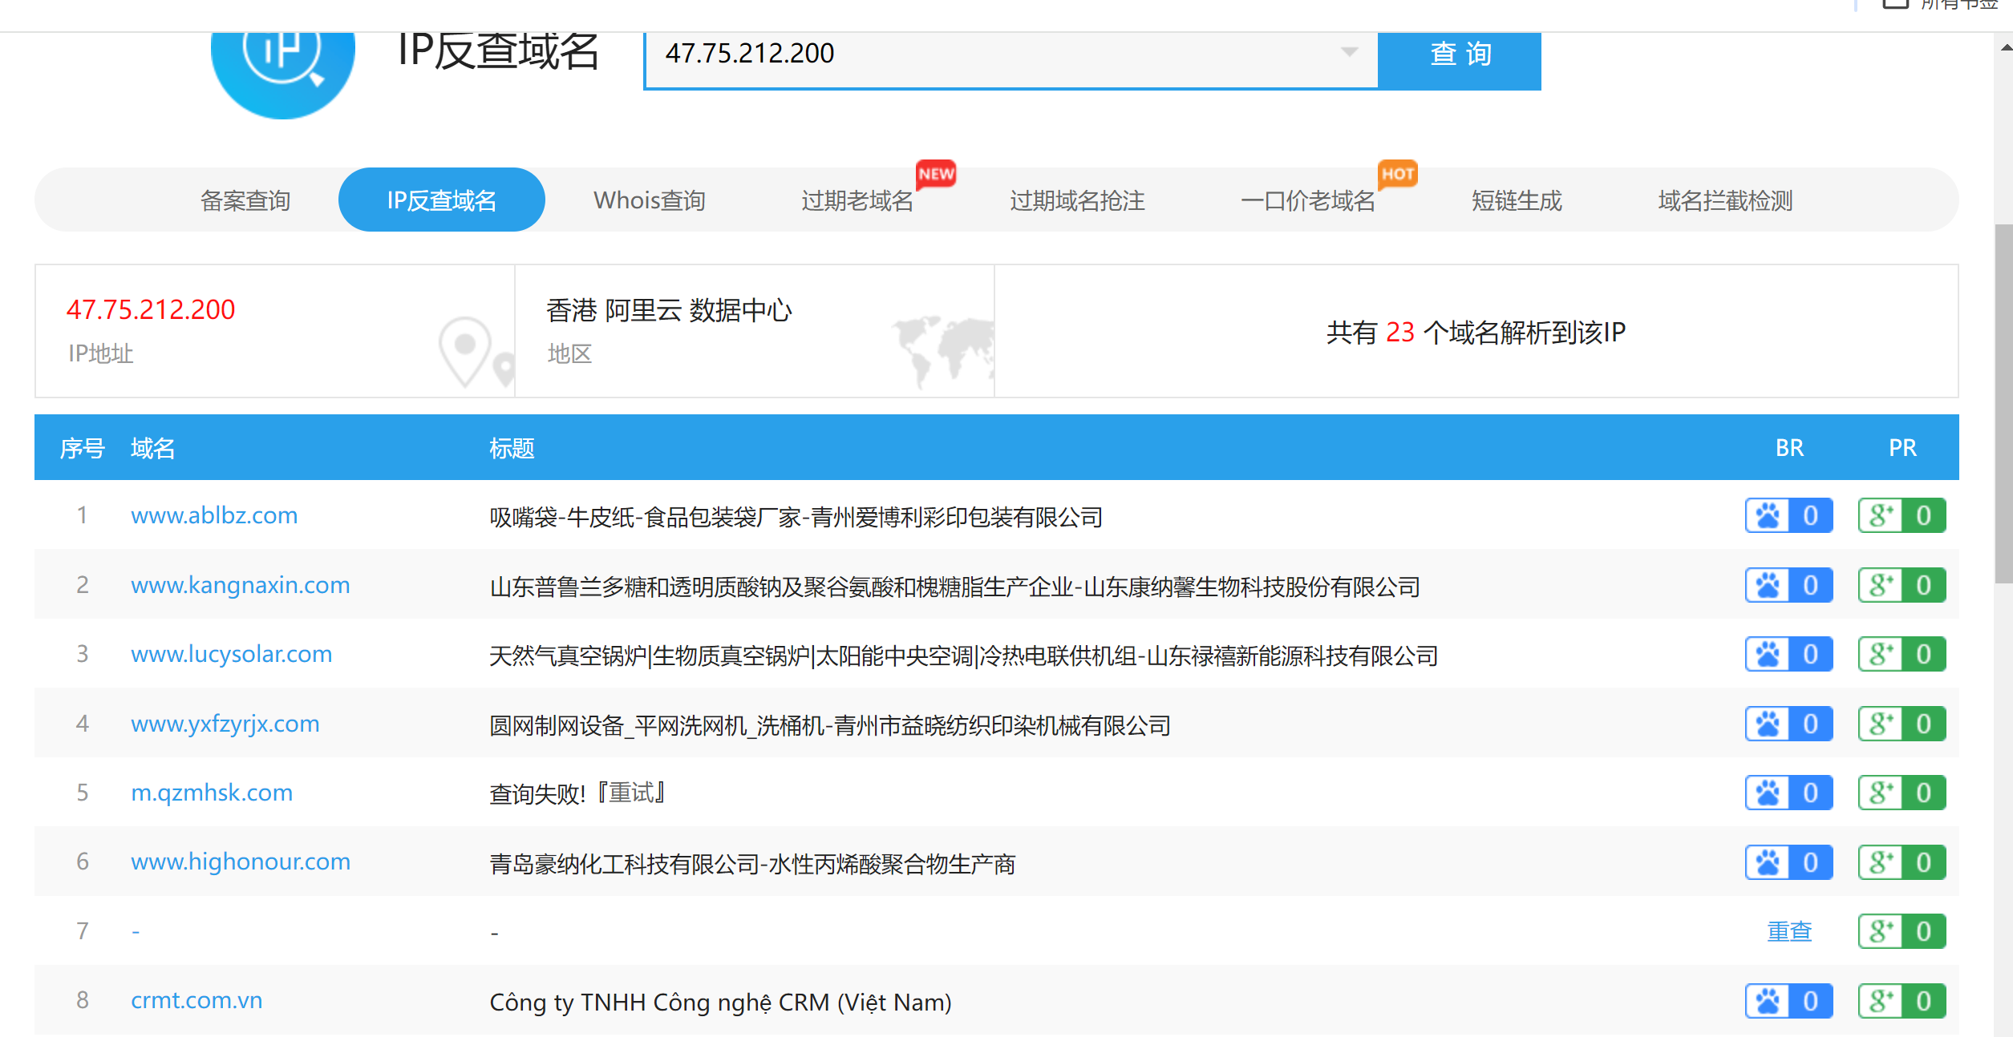The image size is (2013, 1037).
Task: Click the HOT badge on 一口价老域名
Action: click(x=1397, y=174)
